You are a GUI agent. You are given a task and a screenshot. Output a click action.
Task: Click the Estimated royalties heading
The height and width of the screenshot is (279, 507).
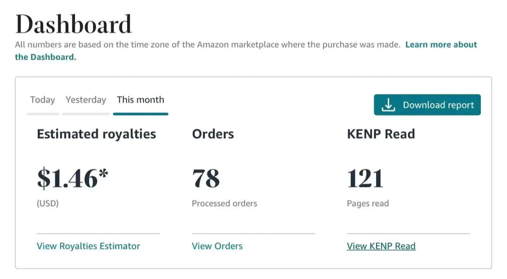click(x=96, y=134)
